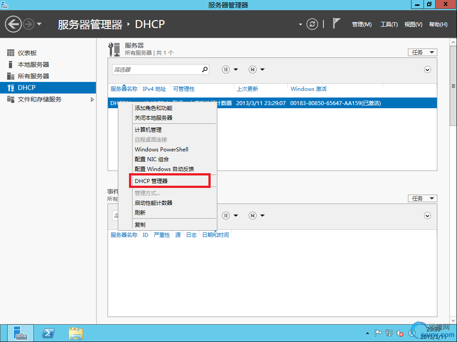Sort events by 严重性 column
This screenshot has height=342, width=457.
[162, 235]
